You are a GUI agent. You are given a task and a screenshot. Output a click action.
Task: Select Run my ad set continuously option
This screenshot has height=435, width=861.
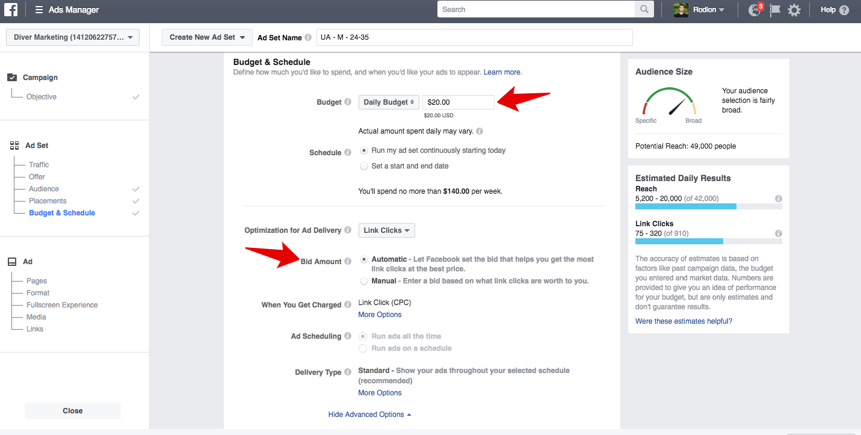click(363, 150)
